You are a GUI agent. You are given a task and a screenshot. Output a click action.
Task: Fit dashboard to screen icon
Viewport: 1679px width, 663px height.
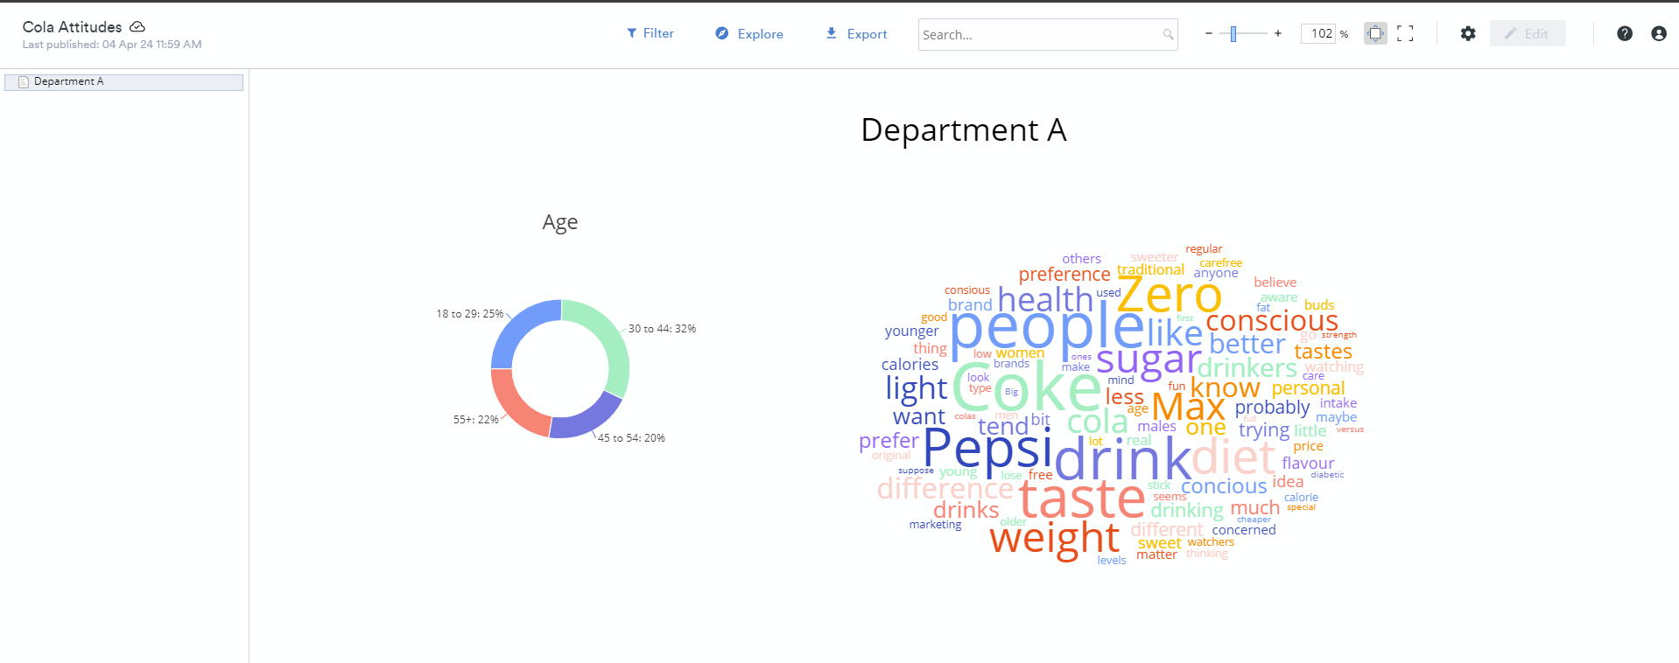(x=1375, y=33)
